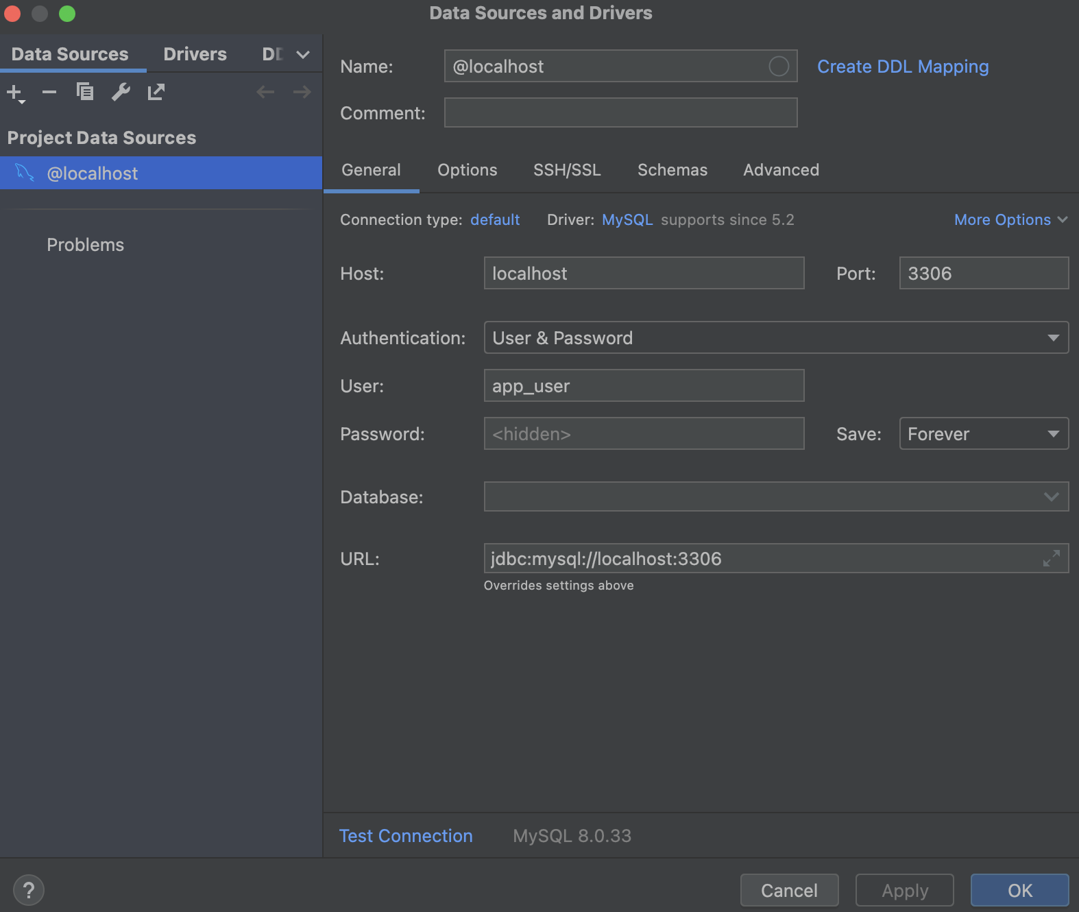Screen dimensions: 1079x912
Task: Remove the selected data source with minus icon
Action: click(x=49, y=92)
